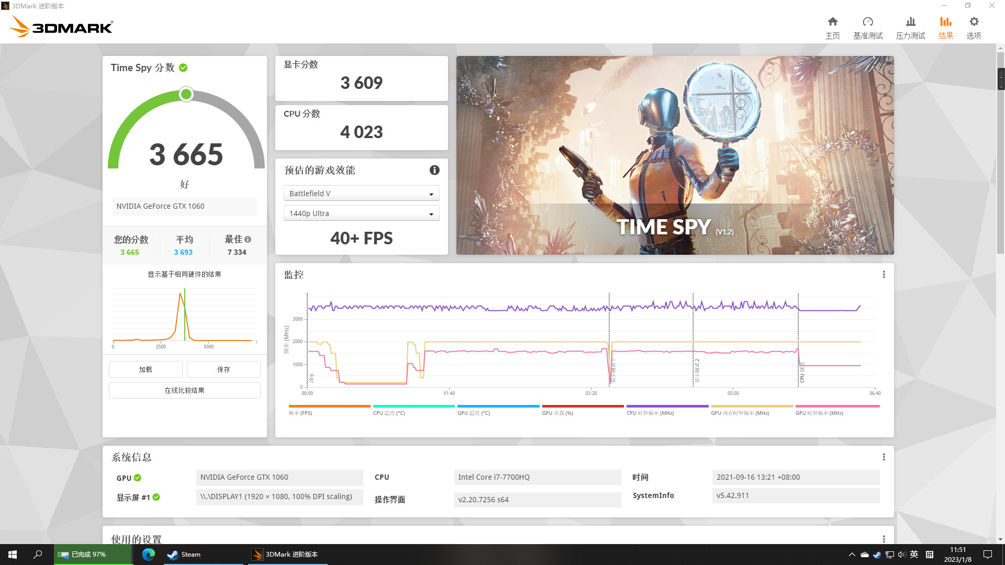1005x565 pixels.
Task: Click info icon beside estimated game performance
Action: 434,170
